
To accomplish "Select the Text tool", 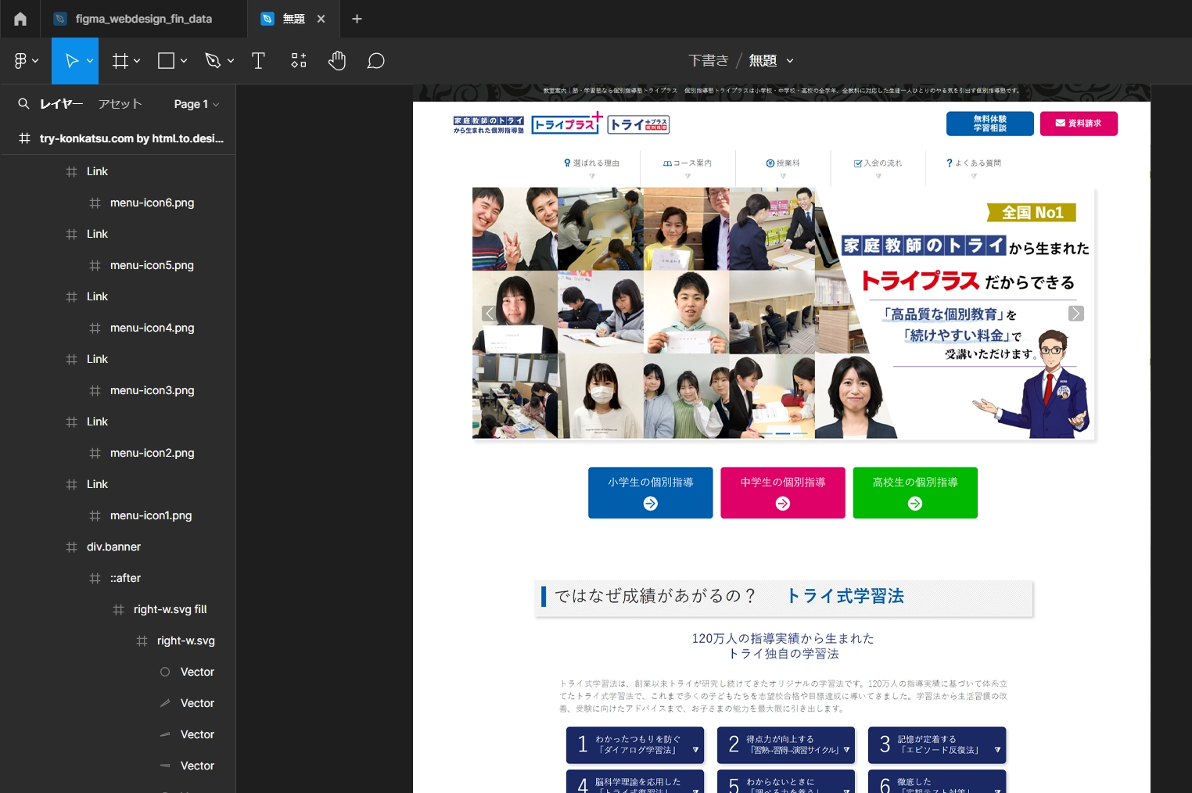I will tap(258, 60).
